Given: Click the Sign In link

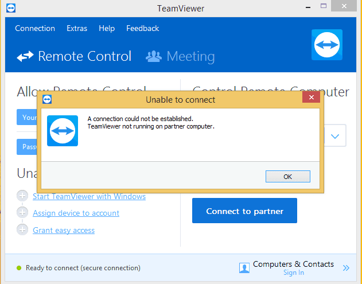Looking at the screenshot, I should click(294, 273).
